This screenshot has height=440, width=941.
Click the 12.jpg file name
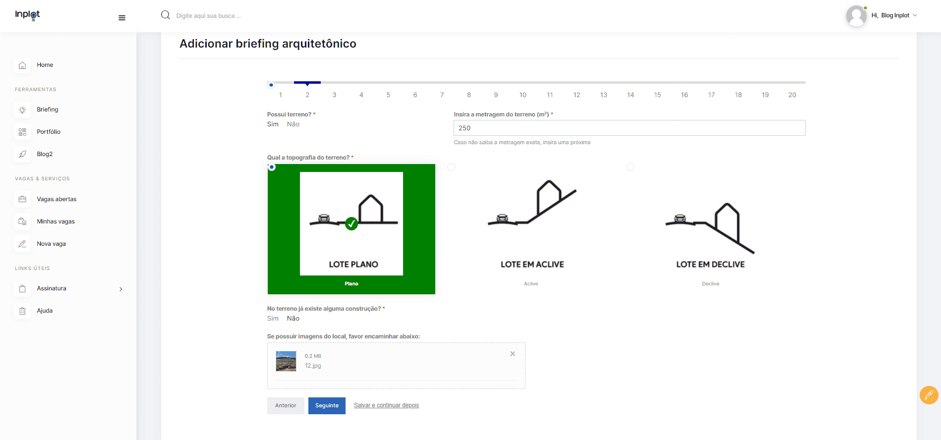[313, 366]
